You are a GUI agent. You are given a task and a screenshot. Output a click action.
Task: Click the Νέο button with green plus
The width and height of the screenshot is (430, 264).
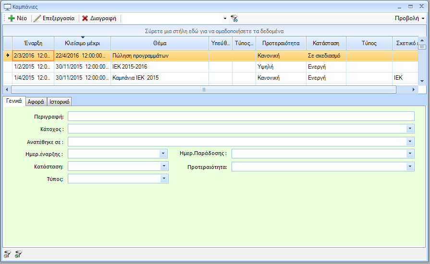(18, 18)
